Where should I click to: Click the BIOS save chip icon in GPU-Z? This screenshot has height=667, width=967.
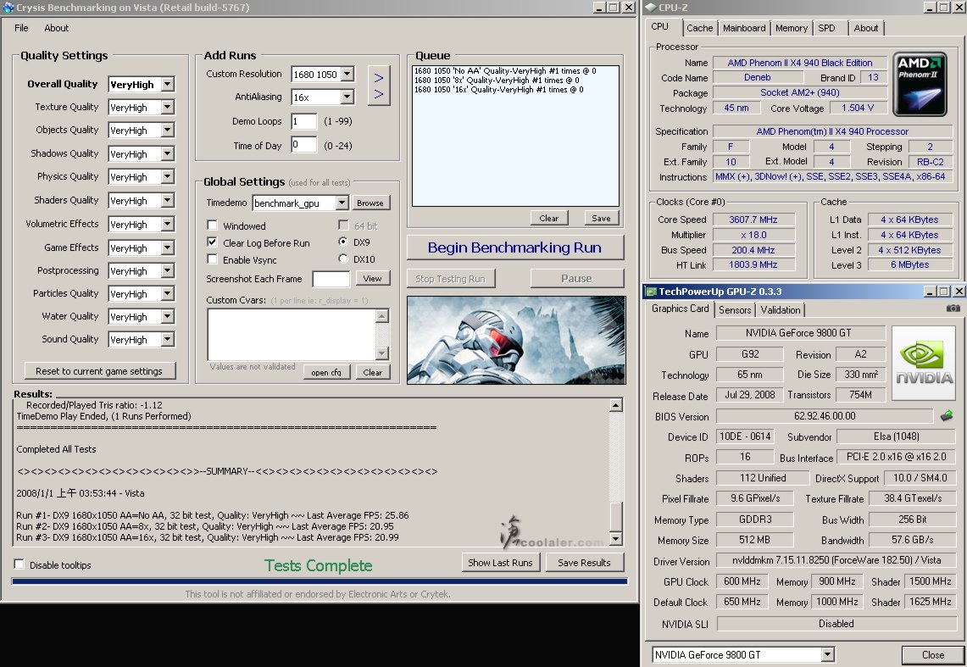click(x=947, y=416)
